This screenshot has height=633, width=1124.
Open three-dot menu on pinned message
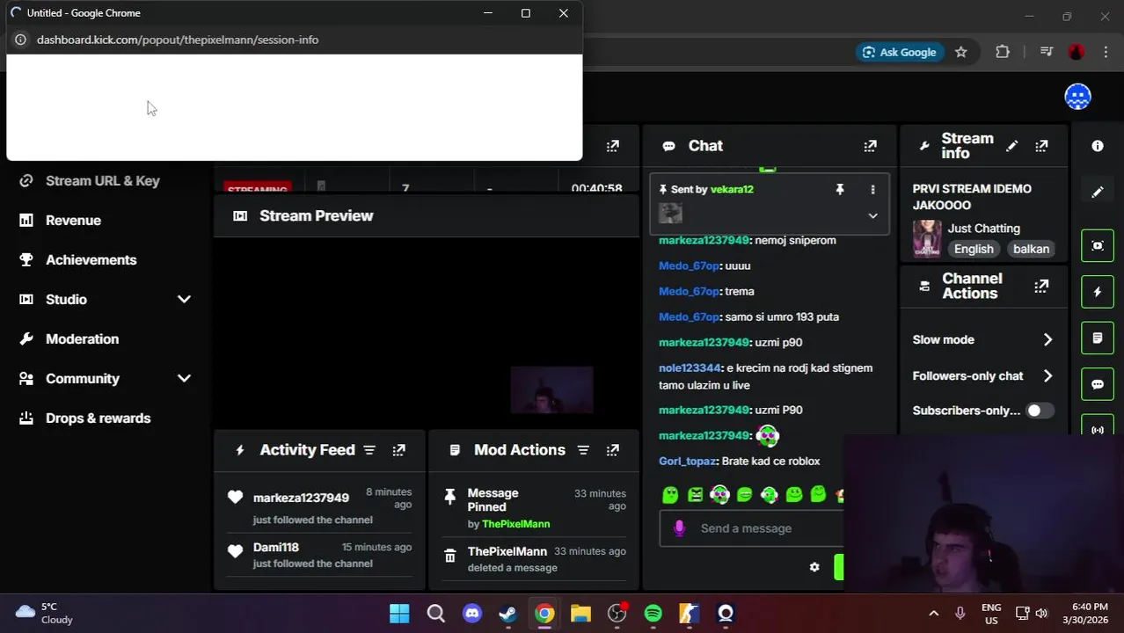pyautogui.click(x=872, y=189)
